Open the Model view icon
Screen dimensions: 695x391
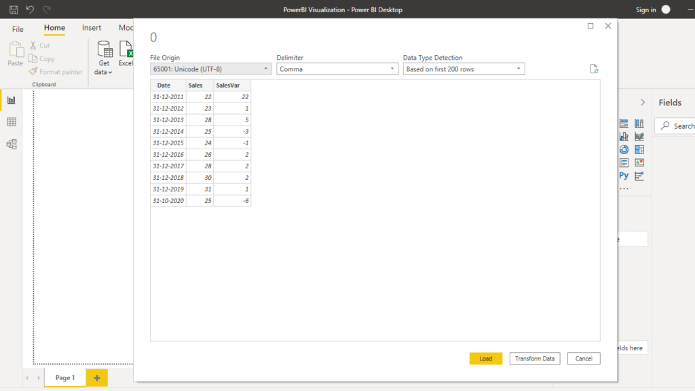tap(11, 144)
